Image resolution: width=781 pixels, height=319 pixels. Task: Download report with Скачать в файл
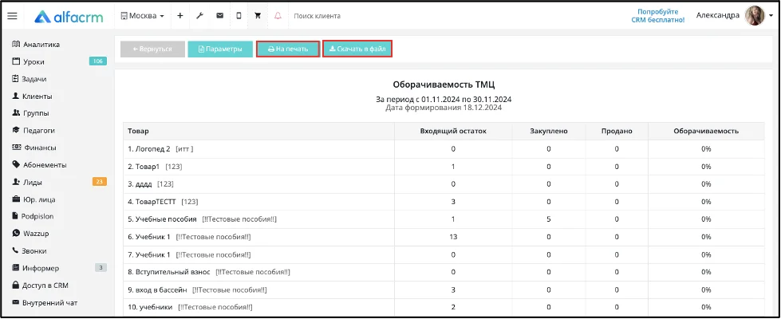pyautogui.click(x=357, y=49)
